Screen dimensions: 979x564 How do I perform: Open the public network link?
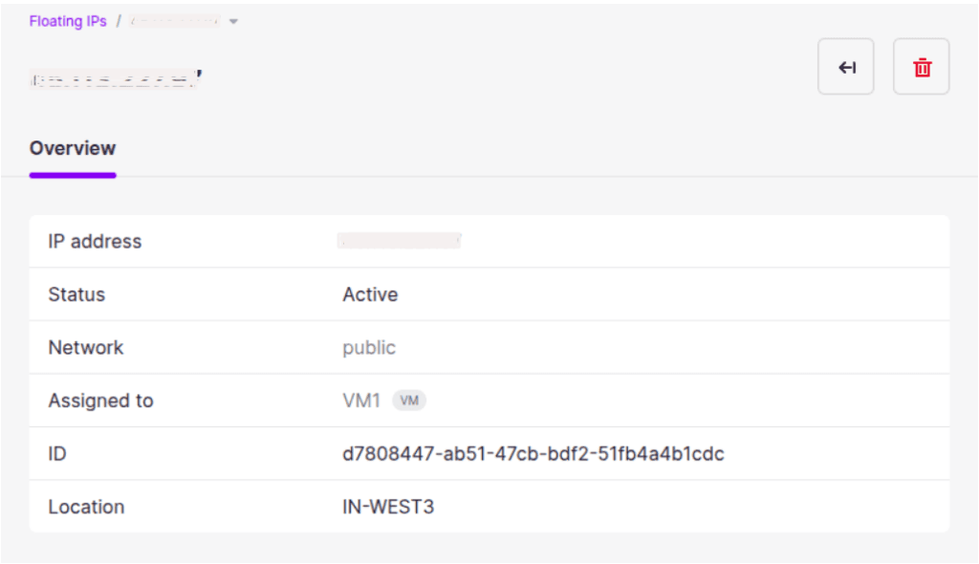pos(369,347)
